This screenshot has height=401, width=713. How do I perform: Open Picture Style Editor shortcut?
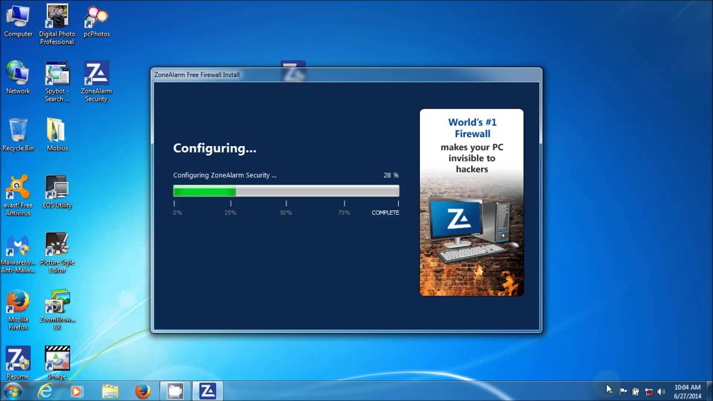[x=57, y=249]
